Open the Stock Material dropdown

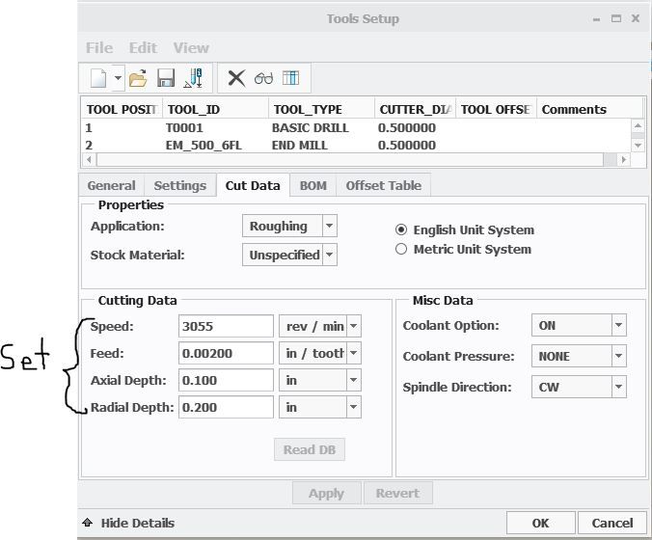point(329,255)
